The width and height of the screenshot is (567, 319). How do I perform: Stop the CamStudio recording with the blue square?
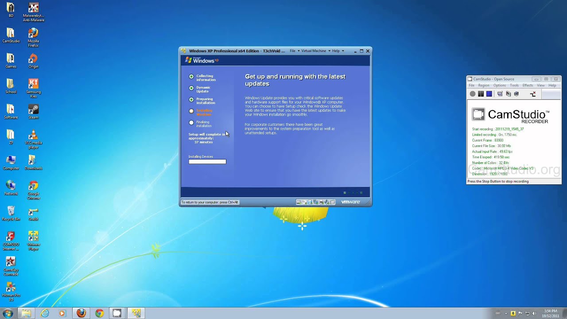[x=489, y=94]
